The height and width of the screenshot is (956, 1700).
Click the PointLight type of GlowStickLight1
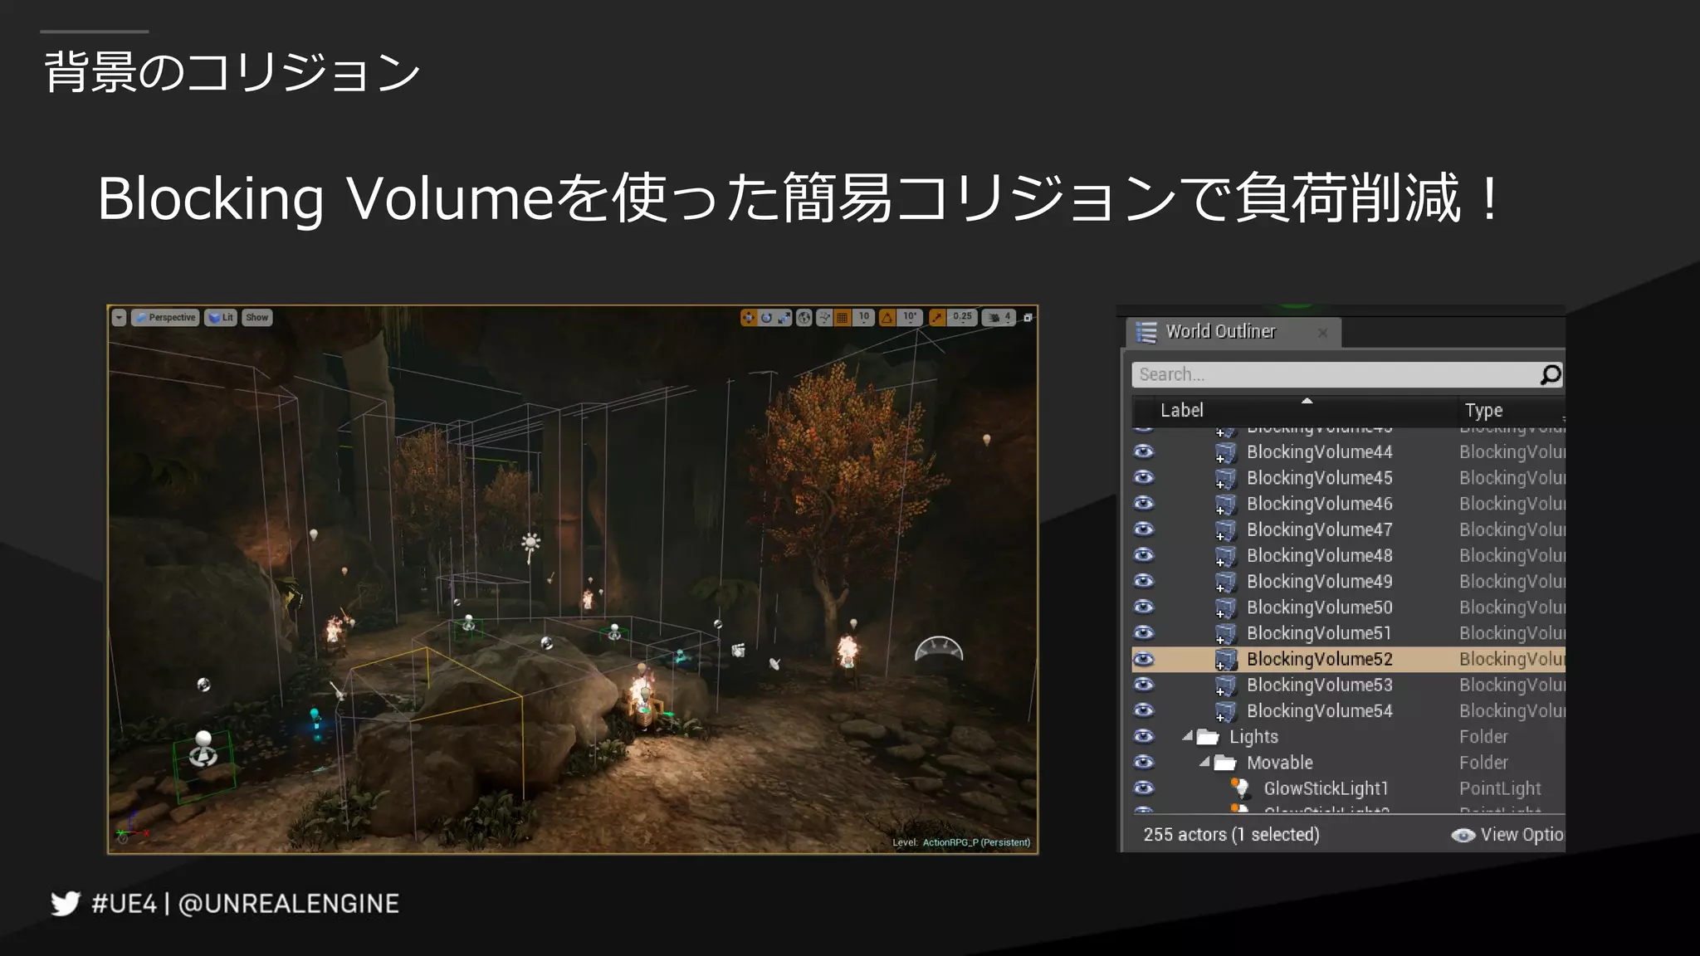tap(1500, 788)
